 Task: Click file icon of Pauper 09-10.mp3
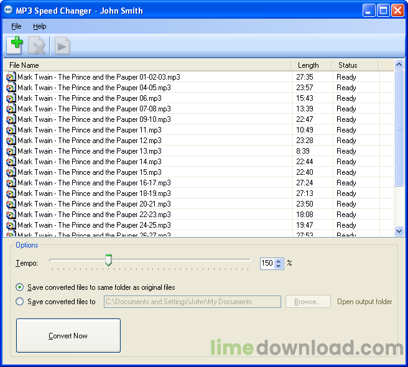(x=11, y=119)
